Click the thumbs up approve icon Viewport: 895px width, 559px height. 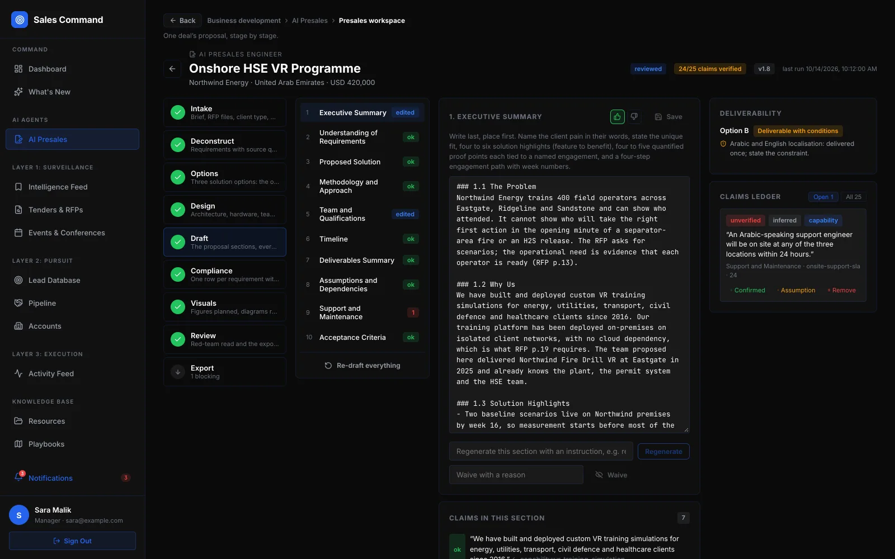tap(617, 116)
